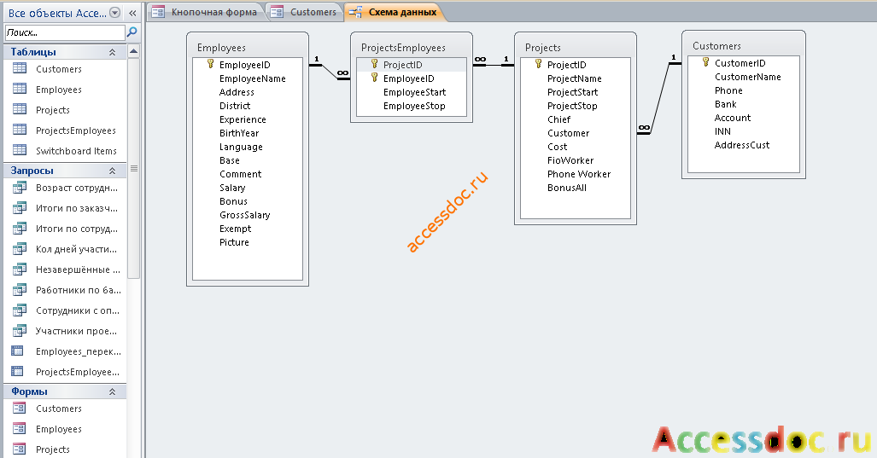Open the Projects table in navigation list
The width and height of the screenshot is (877, 458).
pyautogui.click(x=53, y=110)
